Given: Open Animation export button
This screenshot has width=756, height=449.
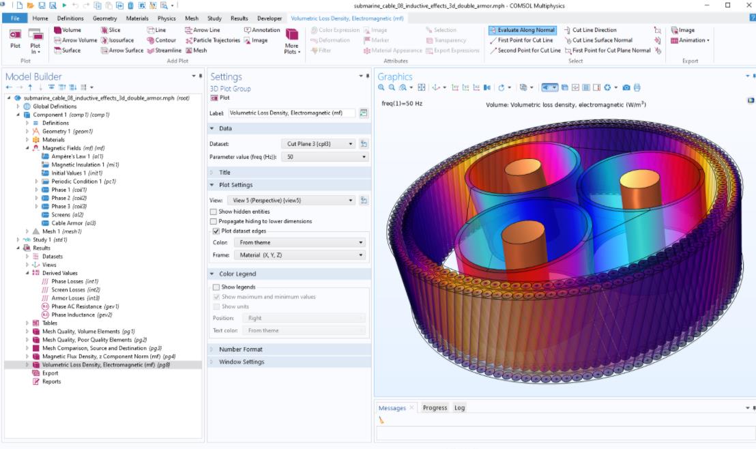Looking at the screenshot, I should coord(690,40).
